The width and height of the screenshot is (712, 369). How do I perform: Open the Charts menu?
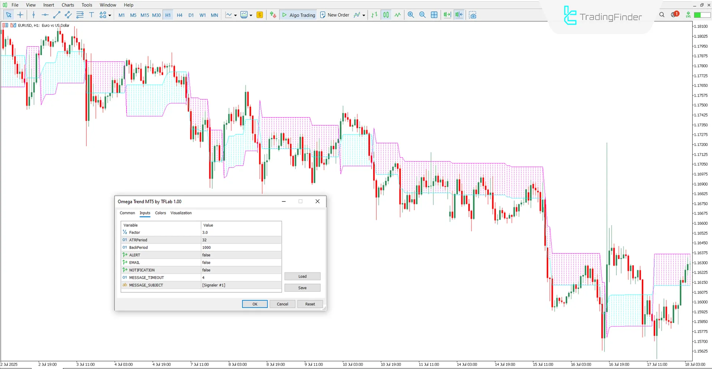(x=68, y=5)
